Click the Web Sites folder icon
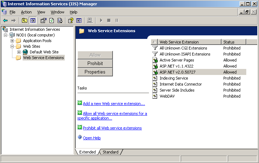Image resolution: width=259 pixels, height=163 pixels. click(18, 46)
